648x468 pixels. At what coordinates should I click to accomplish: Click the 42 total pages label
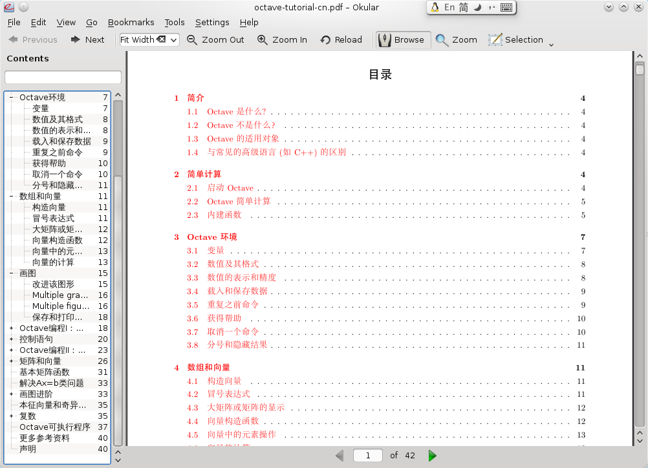point(410,455)
